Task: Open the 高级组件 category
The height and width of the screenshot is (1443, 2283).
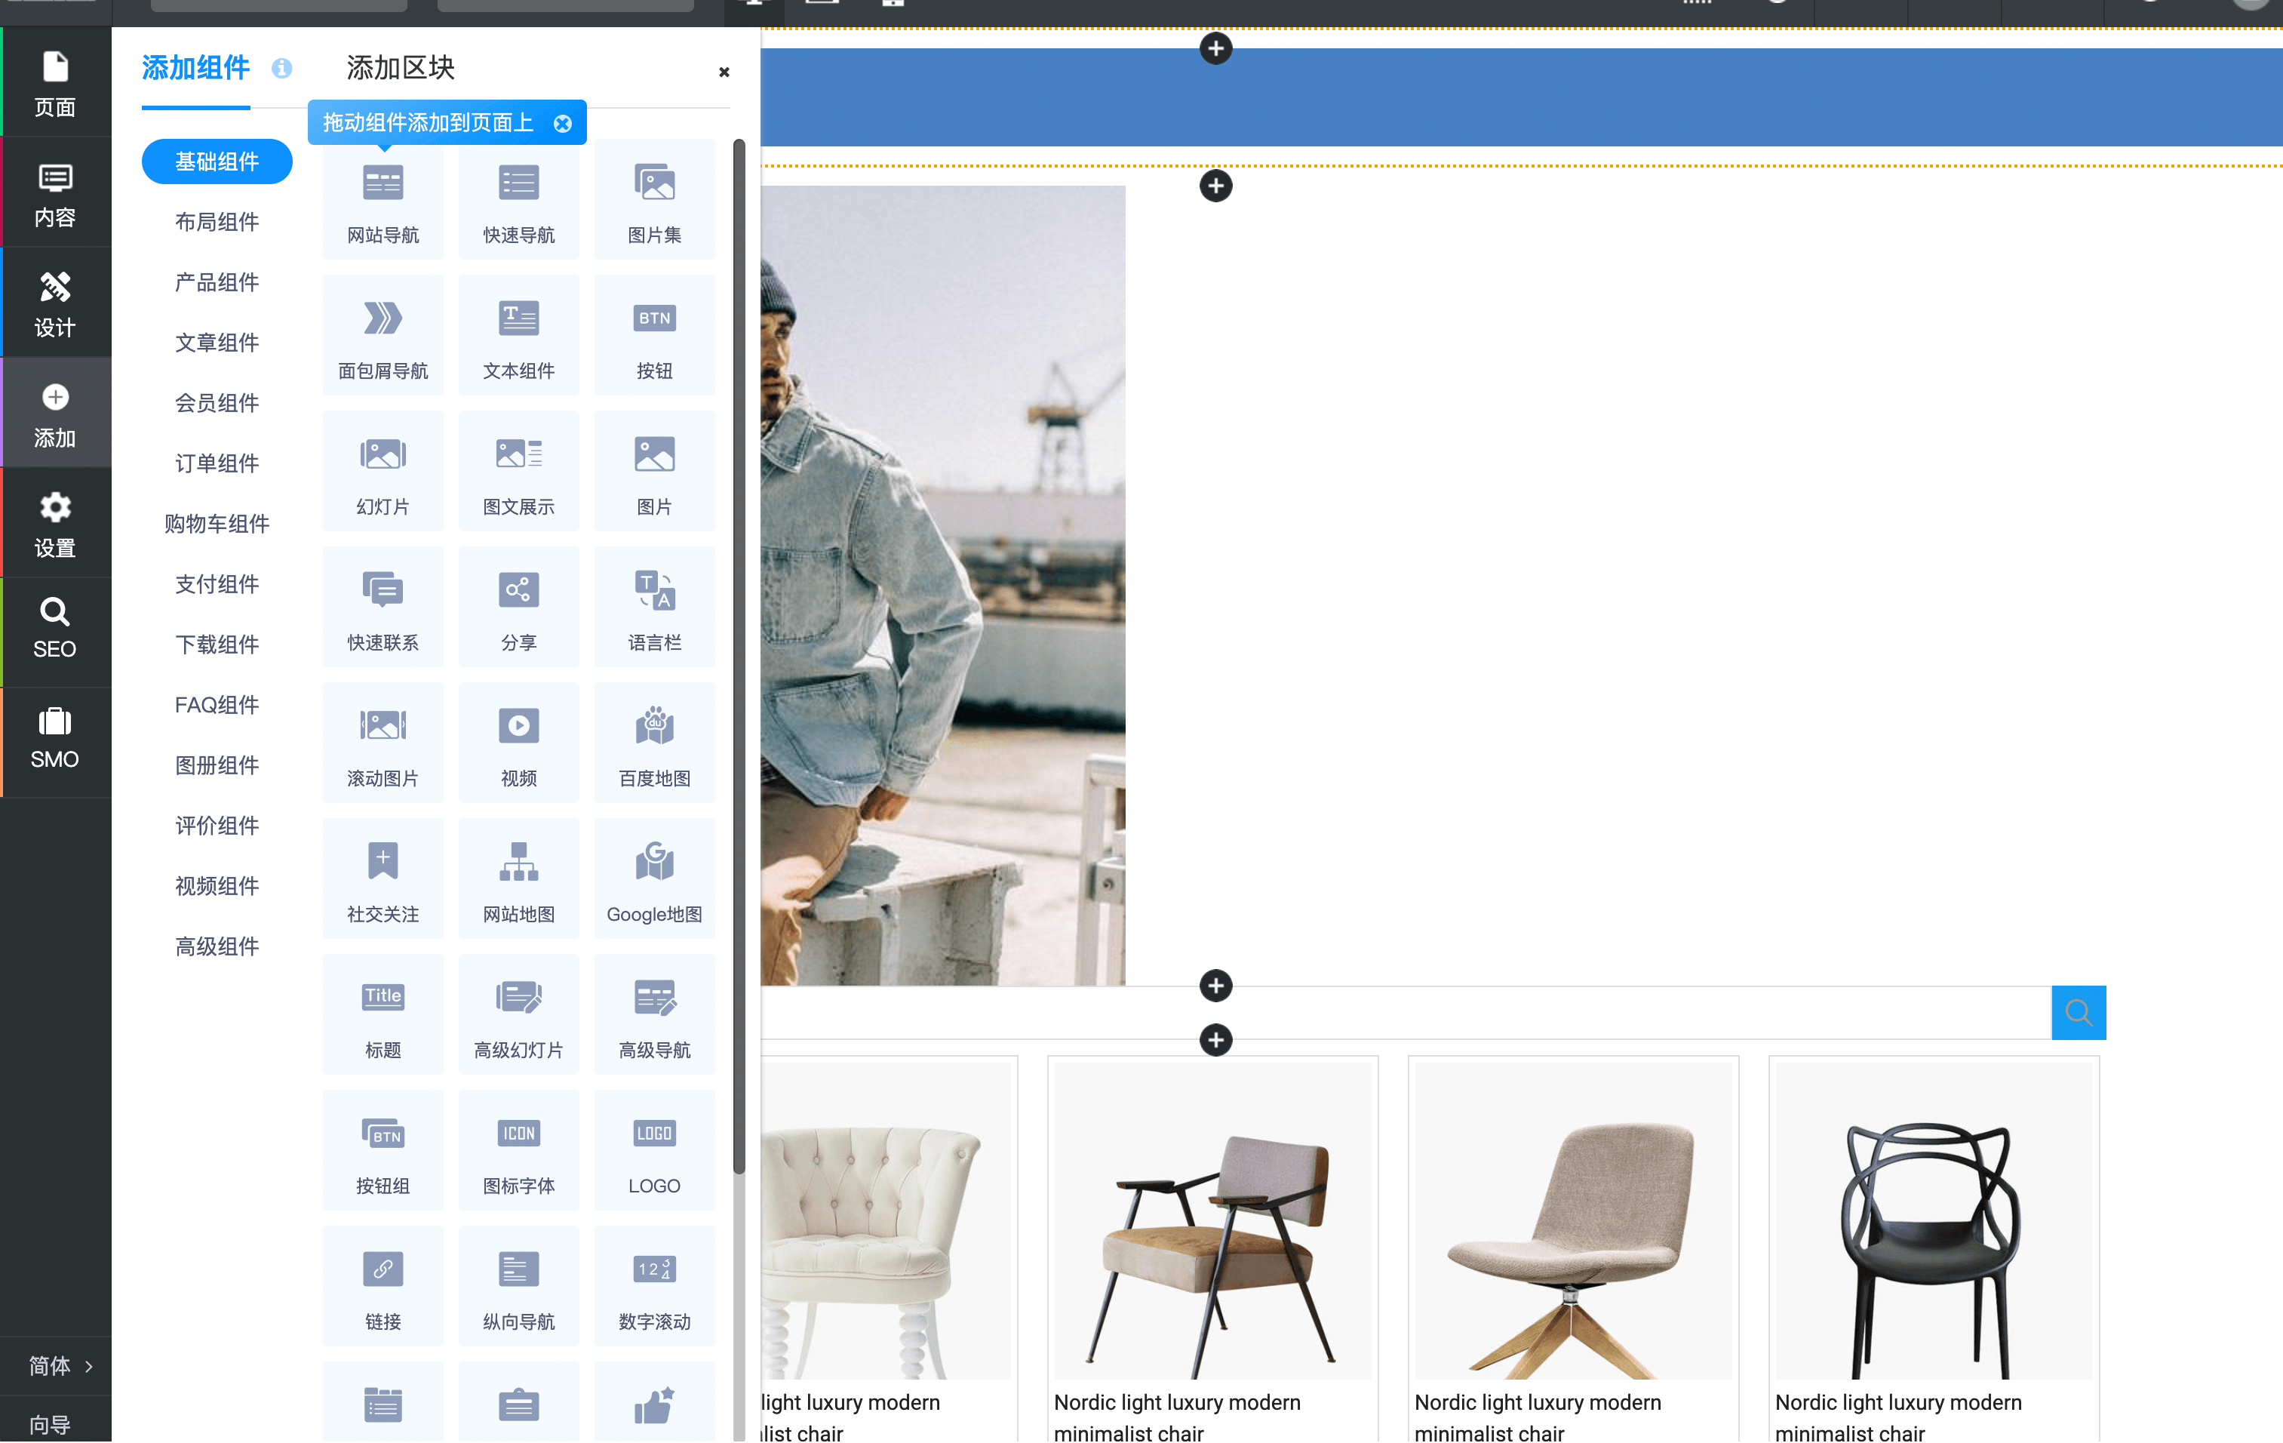Action: point(217,945)
